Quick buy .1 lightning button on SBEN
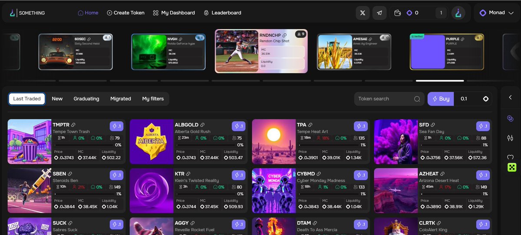 pyautogui.click(x=116, y=175)
